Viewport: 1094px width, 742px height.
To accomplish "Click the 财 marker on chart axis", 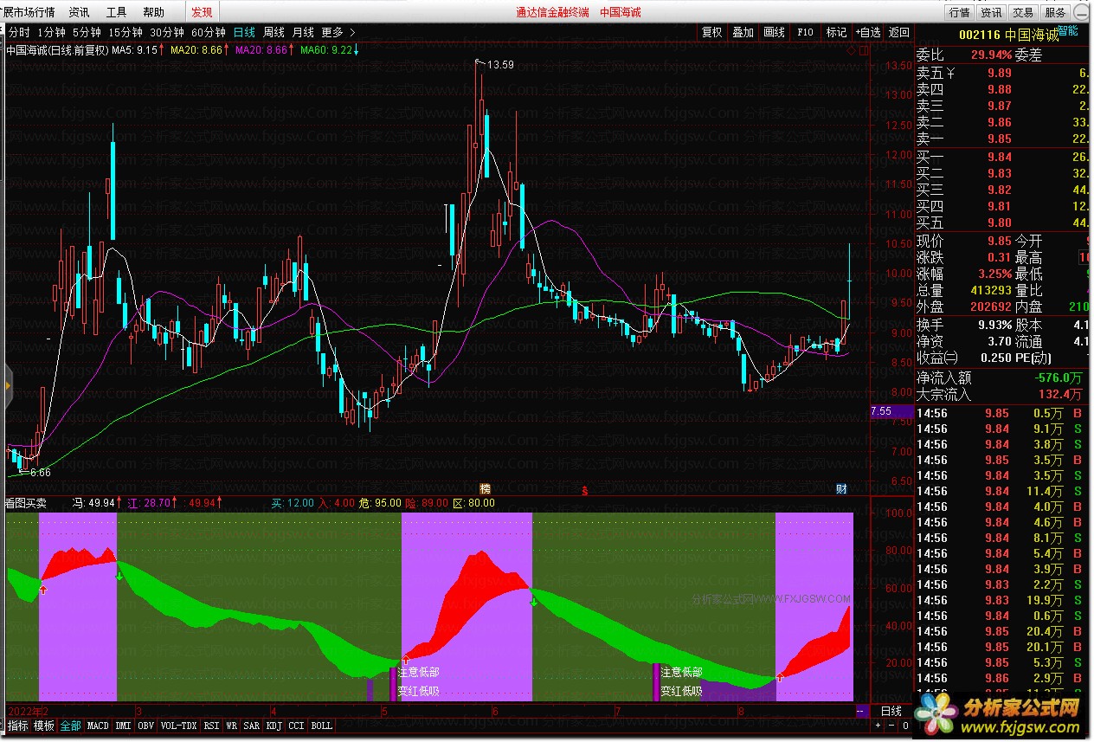I will pos(840,488).
